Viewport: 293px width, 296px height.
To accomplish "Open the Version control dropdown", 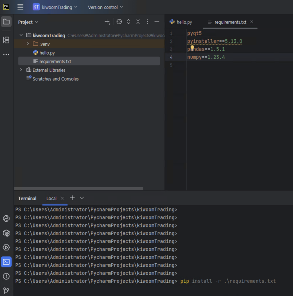I will click(105, 7).
